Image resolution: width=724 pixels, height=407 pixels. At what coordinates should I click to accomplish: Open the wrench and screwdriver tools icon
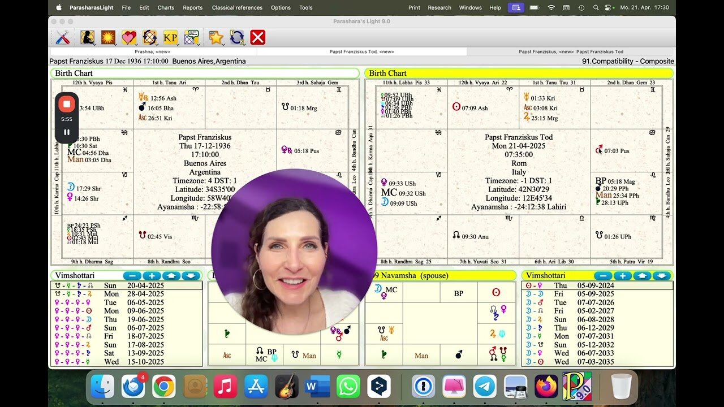click(x=63, y=37)
